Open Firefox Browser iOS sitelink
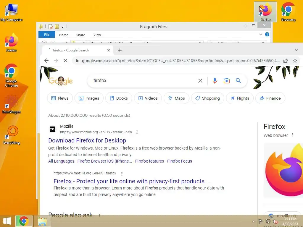Viewport: 303px width, 227px height. [104, 161]
